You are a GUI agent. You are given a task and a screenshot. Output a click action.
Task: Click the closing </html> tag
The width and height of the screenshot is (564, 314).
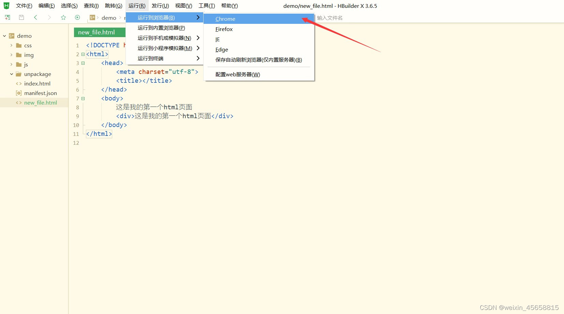click(x=99, y=134)
